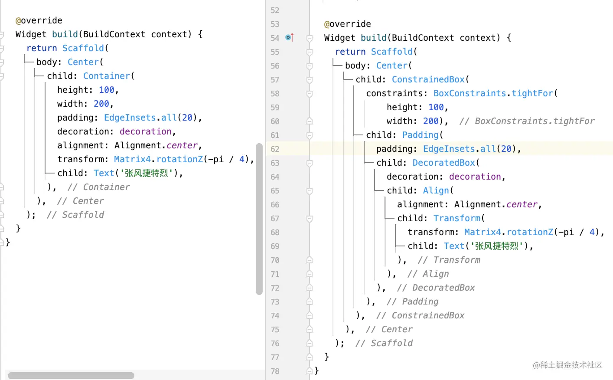Collapse the Center fold marker at line 56
The image size is (613, 380).
click(310, 66)
